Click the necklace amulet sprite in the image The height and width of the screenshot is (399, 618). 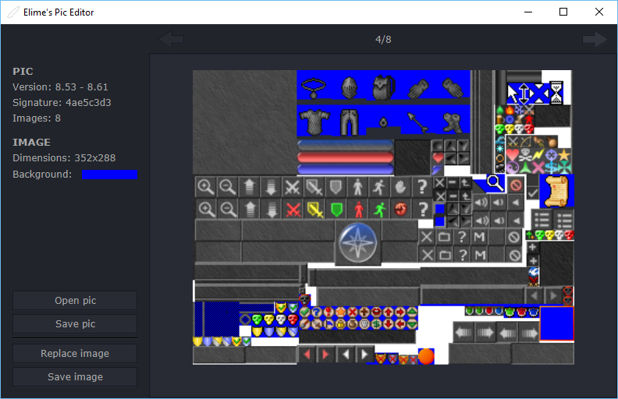(x=314, y=88)
